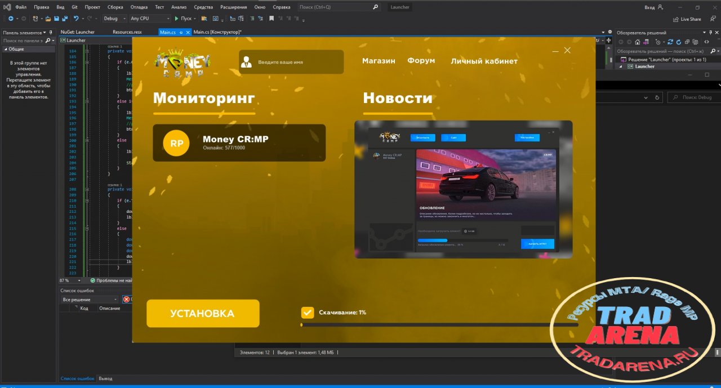
Task: Click the undo arrow icon
Action: pos(75,19)
